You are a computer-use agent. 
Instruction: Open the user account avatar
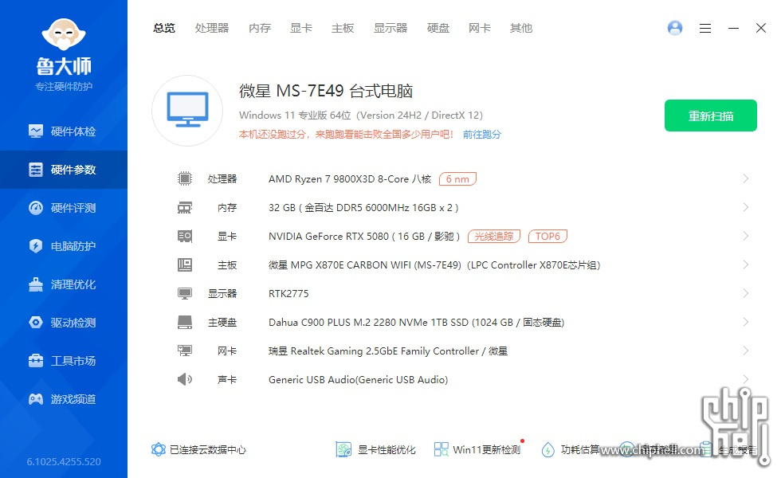tap(675, 28)
